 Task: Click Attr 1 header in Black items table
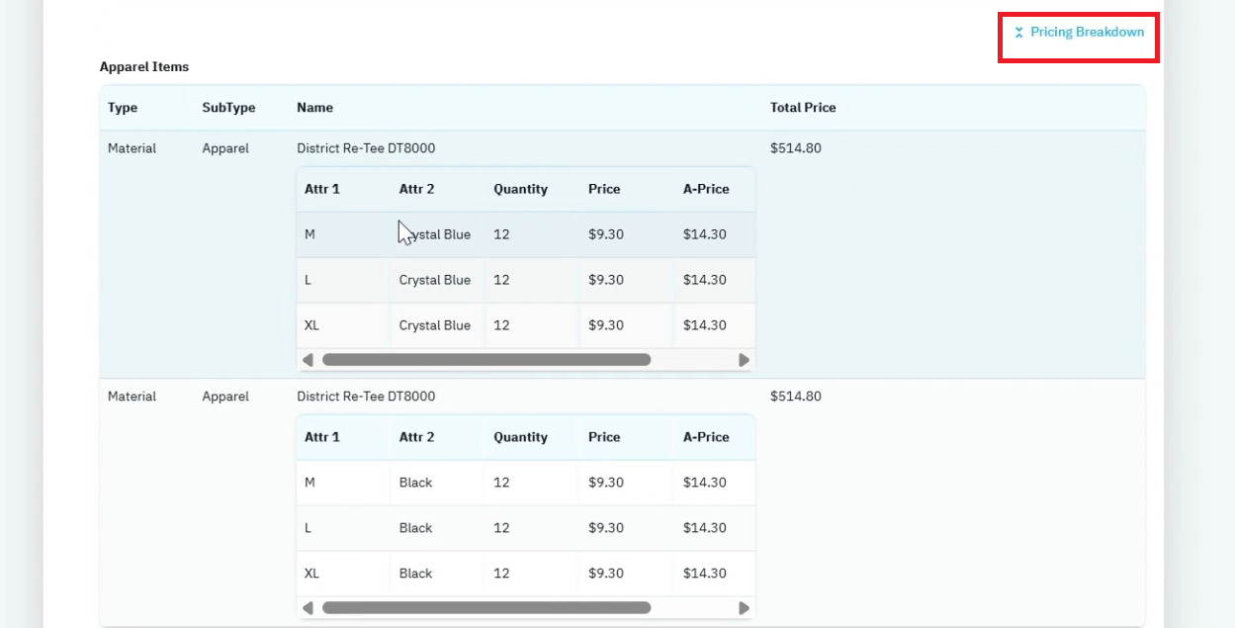tap(322, 437)
